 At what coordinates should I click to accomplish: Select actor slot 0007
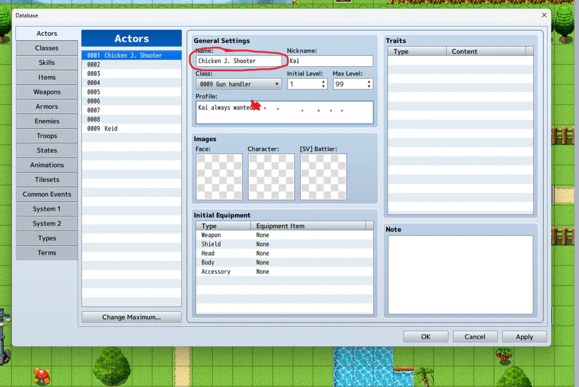131,111
